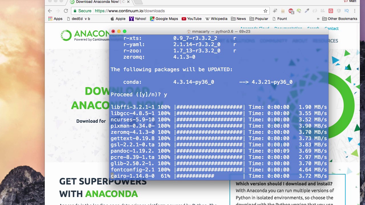Click the browser forward arrow
This screenshot has width=365, height=205.
[58, 11]
